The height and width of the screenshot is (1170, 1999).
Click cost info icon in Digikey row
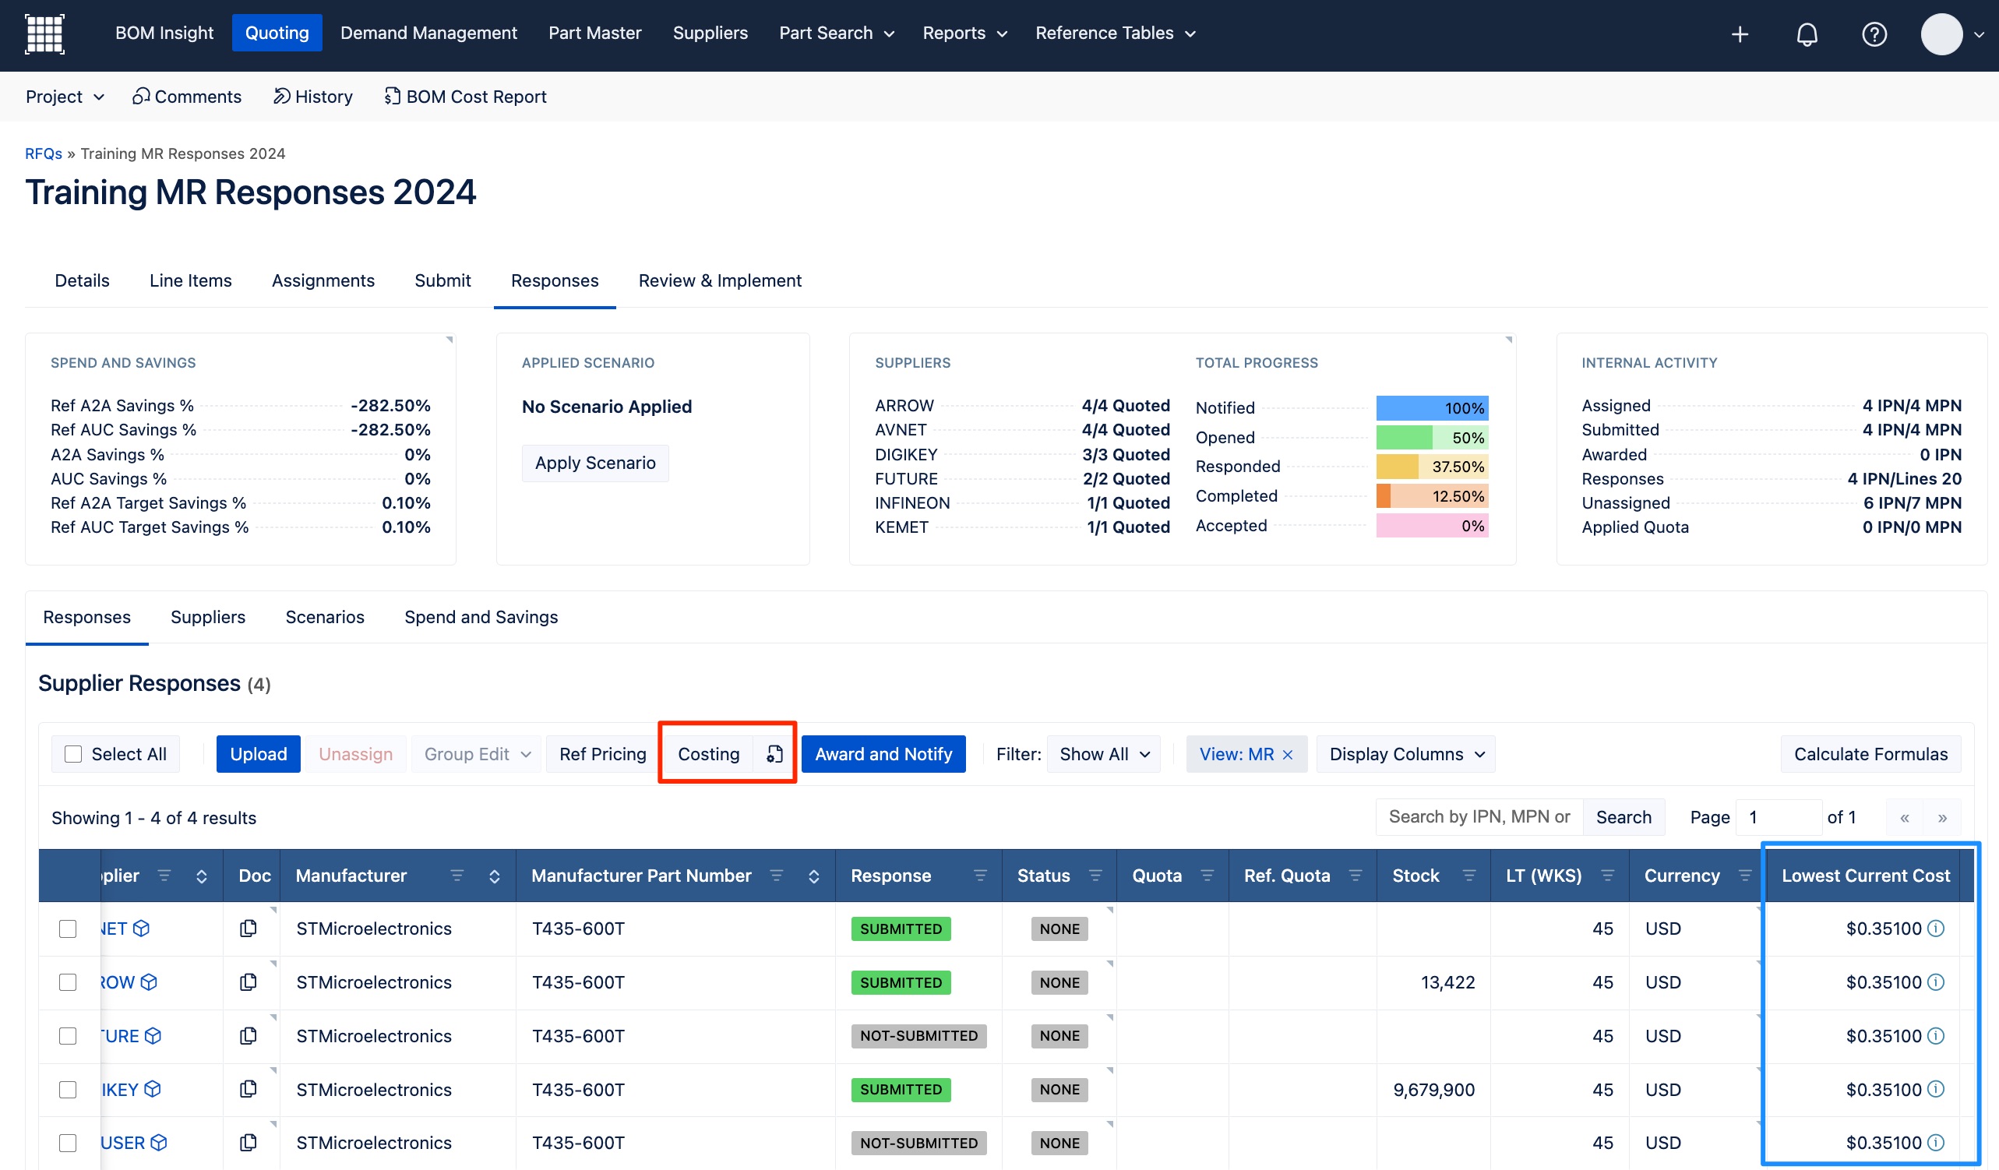(1936, 1089)
